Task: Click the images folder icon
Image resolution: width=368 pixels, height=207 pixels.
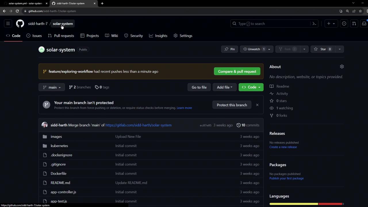Action: click(45, 137)
